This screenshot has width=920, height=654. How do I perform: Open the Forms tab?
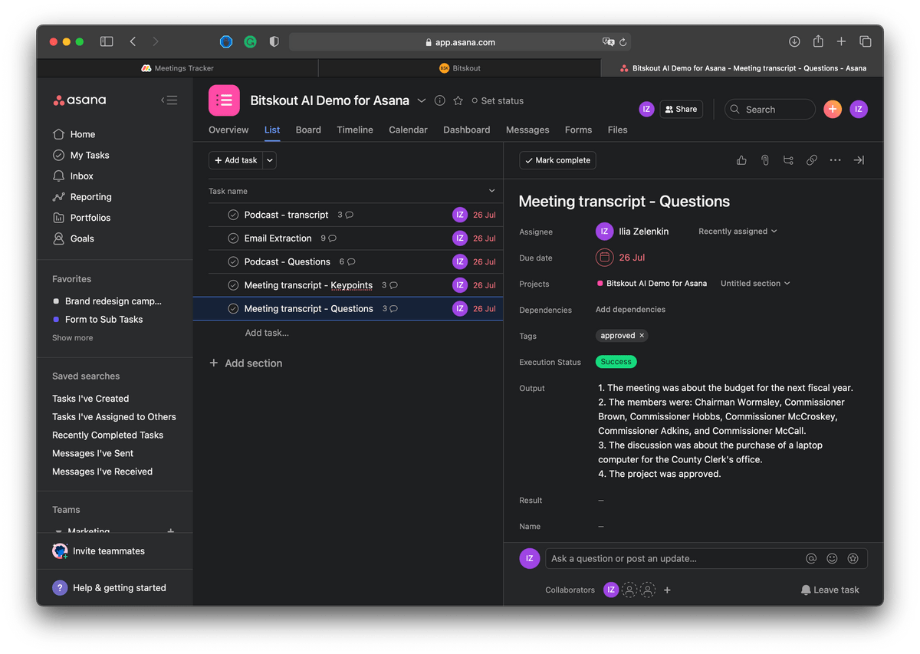[x=578, y=130]
